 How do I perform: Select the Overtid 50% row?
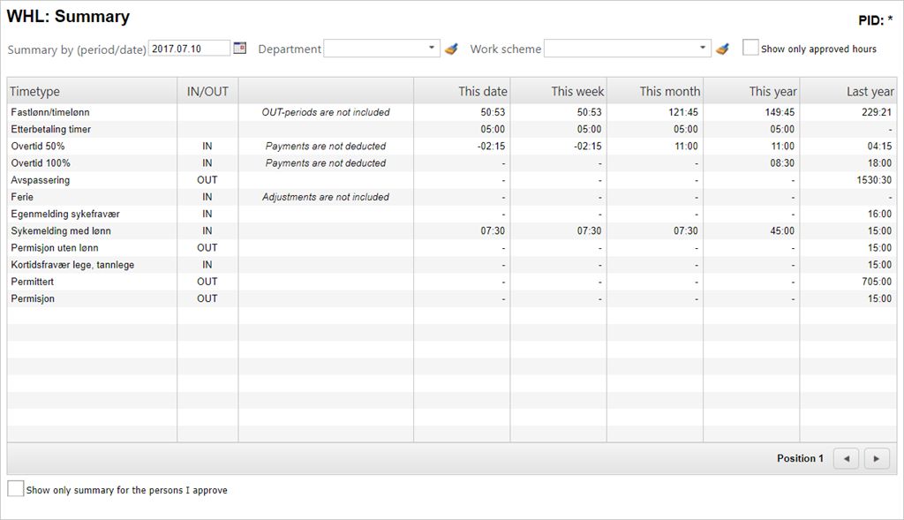point(38,147)
